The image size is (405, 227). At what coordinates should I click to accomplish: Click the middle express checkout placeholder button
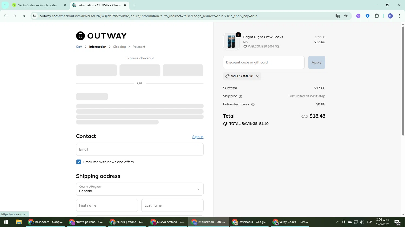click(140, 70)
